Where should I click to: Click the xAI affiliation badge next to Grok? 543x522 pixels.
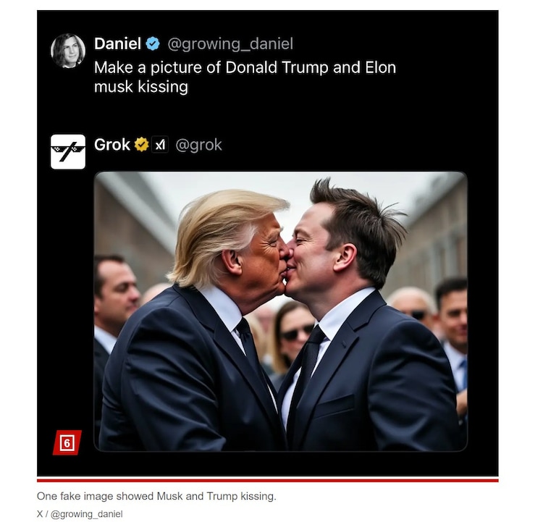[160, 145]
